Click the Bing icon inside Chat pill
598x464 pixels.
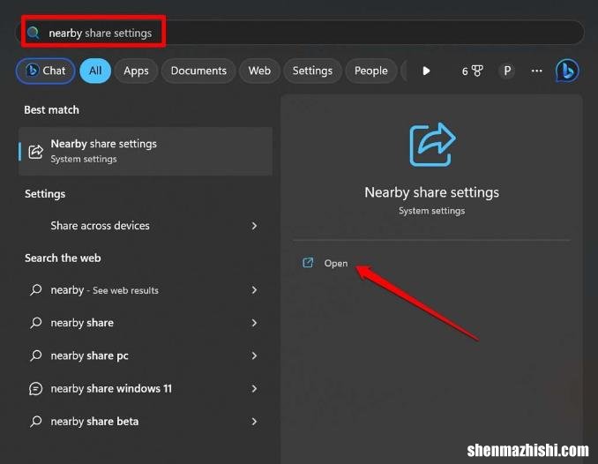32,71
